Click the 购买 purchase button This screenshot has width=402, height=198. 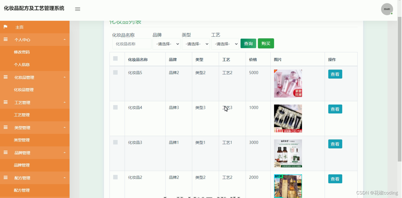[266, 43]
